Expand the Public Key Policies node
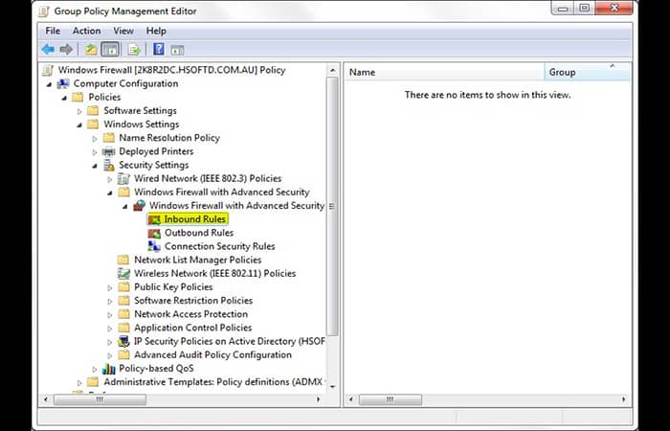This screenshot has width=670, height=431. tap(110, 287)
